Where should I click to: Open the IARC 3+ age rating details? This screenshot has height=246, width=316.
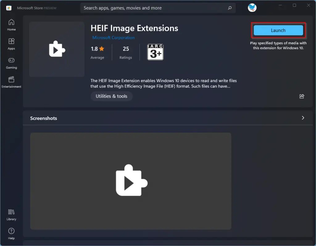point(155,52)
